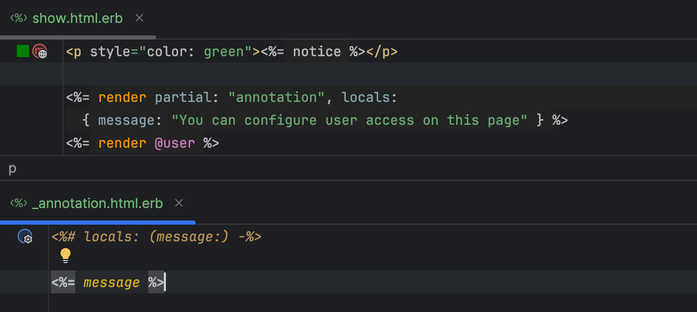Click the "p" breadcrumb element
Screen dimensions: 697x312
(12, 168)
